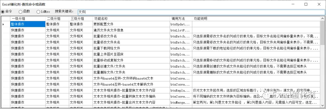The image size is (326, 109).
Task: Select the 批量转换文本文件编码 function cell
Action: (x=131, y=97)
